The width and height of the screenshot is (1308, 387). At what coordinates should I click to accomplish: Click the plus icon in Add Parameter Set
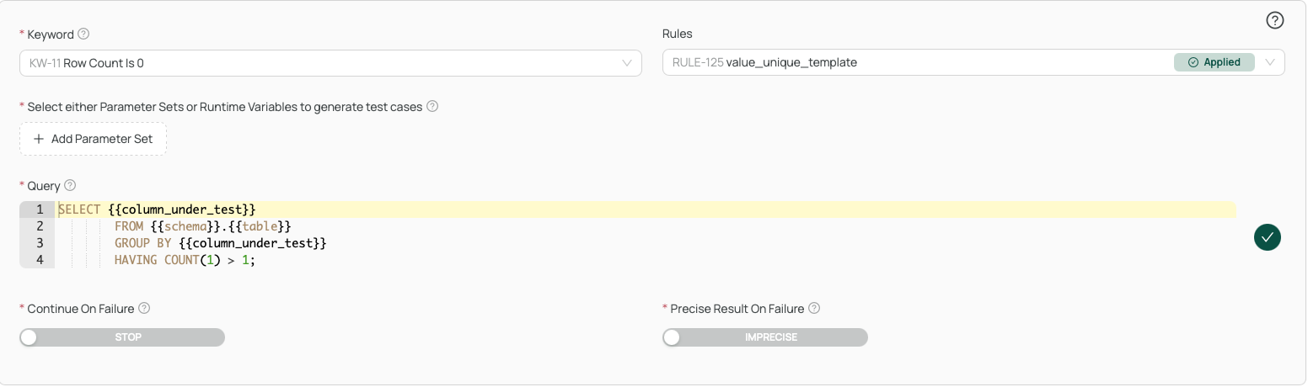39,139
